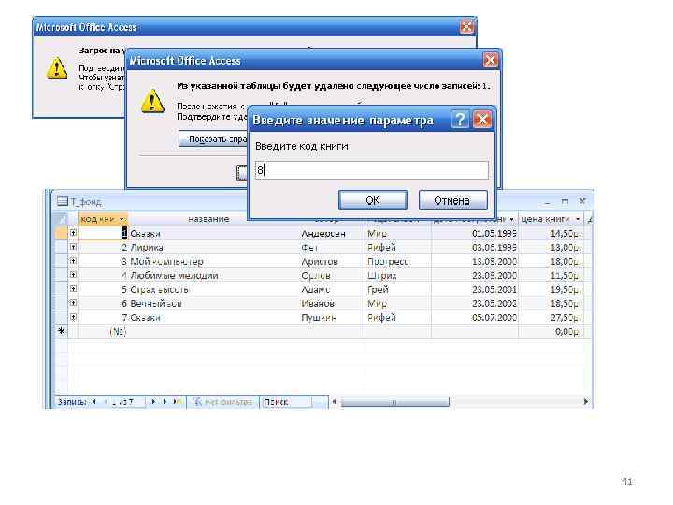This screenshot has width=673, height=505.
Task: Go to the first record
Action: [x=94, y=402]
